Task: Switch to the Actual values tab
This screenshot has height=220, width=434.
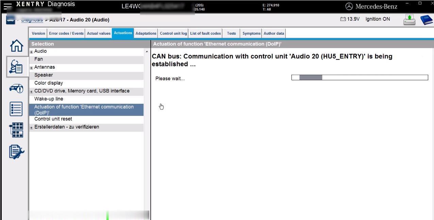Action: [x=99, y=33]
